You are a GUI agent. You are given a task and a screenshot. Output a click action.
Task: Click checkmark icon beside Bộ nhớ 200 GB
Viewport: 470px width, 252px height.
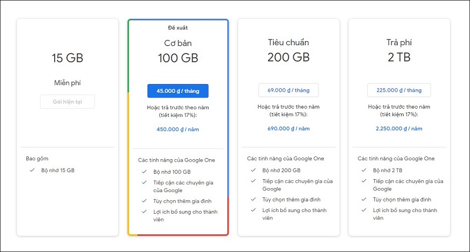(253, 170)
